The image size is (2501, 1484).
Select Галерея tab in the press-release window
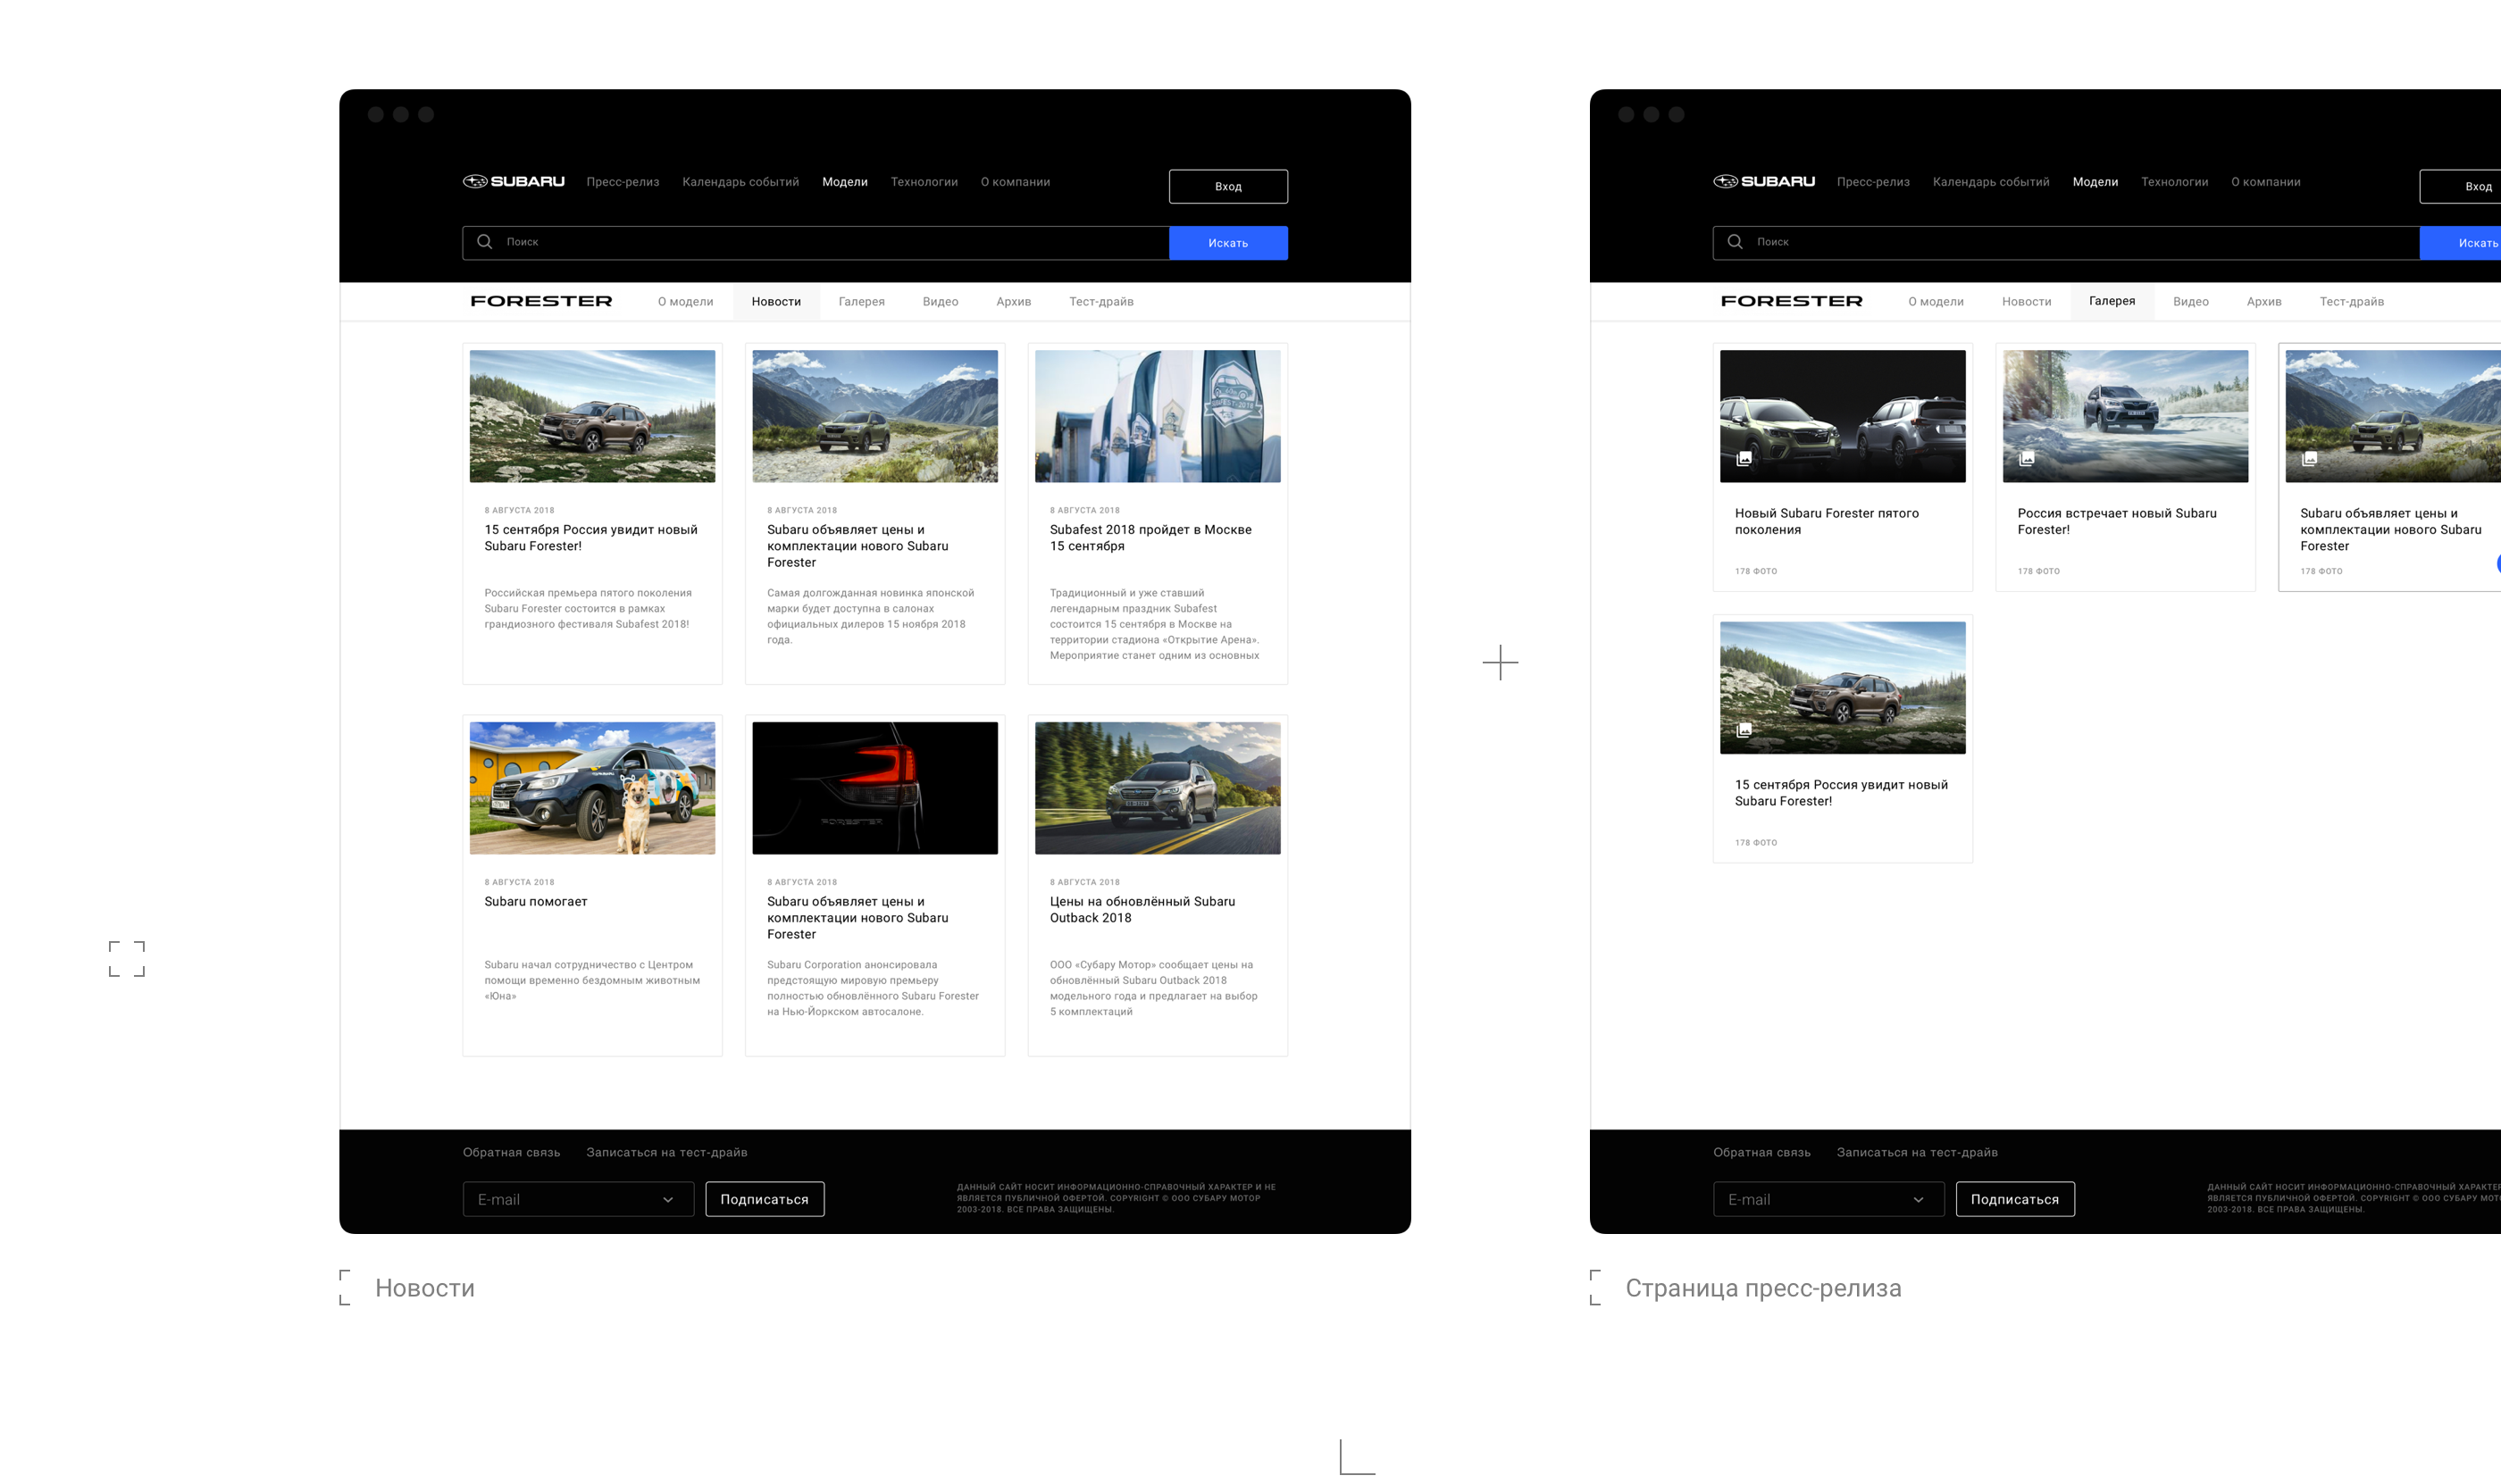2112,301
